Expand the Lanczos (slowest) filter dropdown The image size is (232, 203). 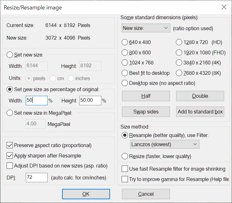click(165, 144)
